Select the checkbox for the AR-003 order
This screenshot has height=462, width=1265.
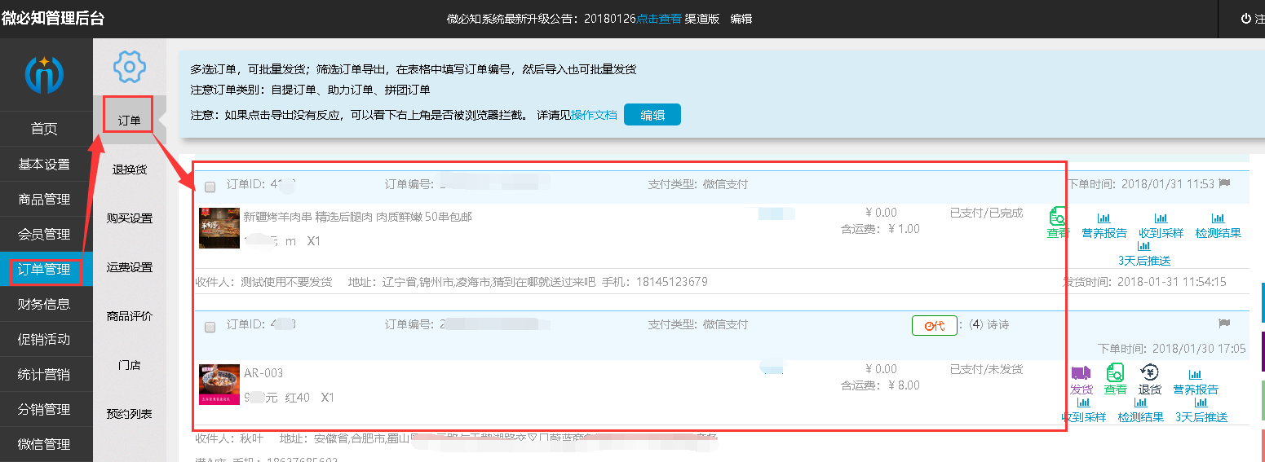[x=210, y=327]
